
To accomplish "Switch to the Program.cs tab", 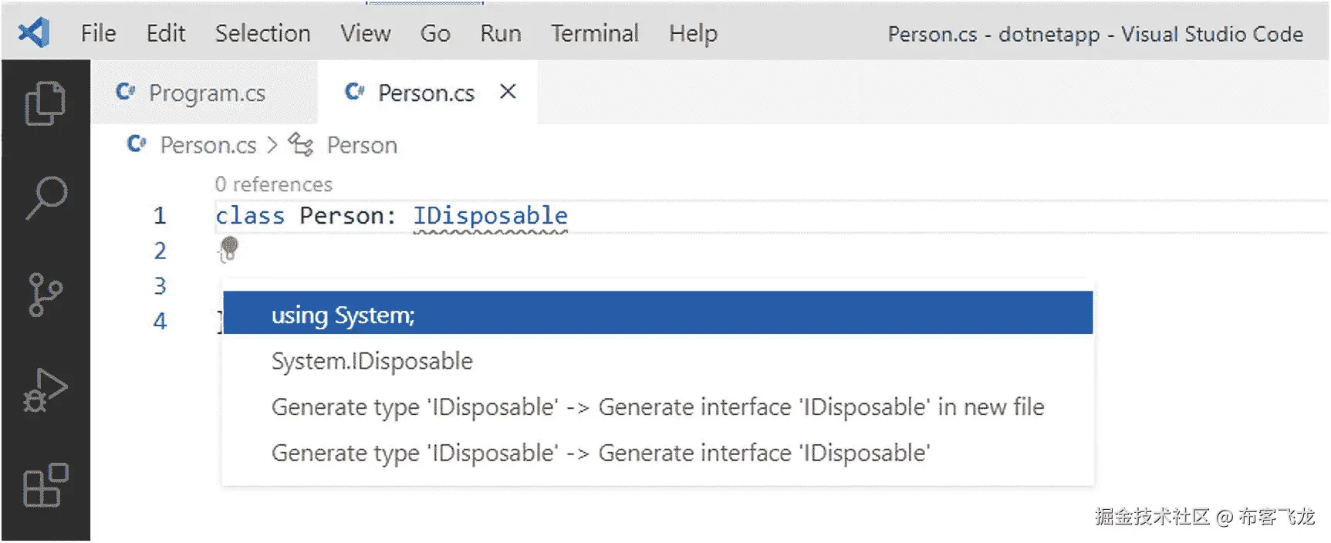I will click(206, 93).
